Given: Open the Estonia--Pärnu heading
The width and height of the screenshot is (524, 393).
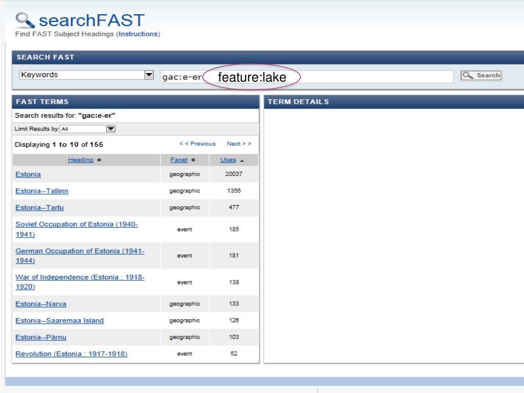Looking at the screenshot, I should pyautogui.click(x=41, y=337).
